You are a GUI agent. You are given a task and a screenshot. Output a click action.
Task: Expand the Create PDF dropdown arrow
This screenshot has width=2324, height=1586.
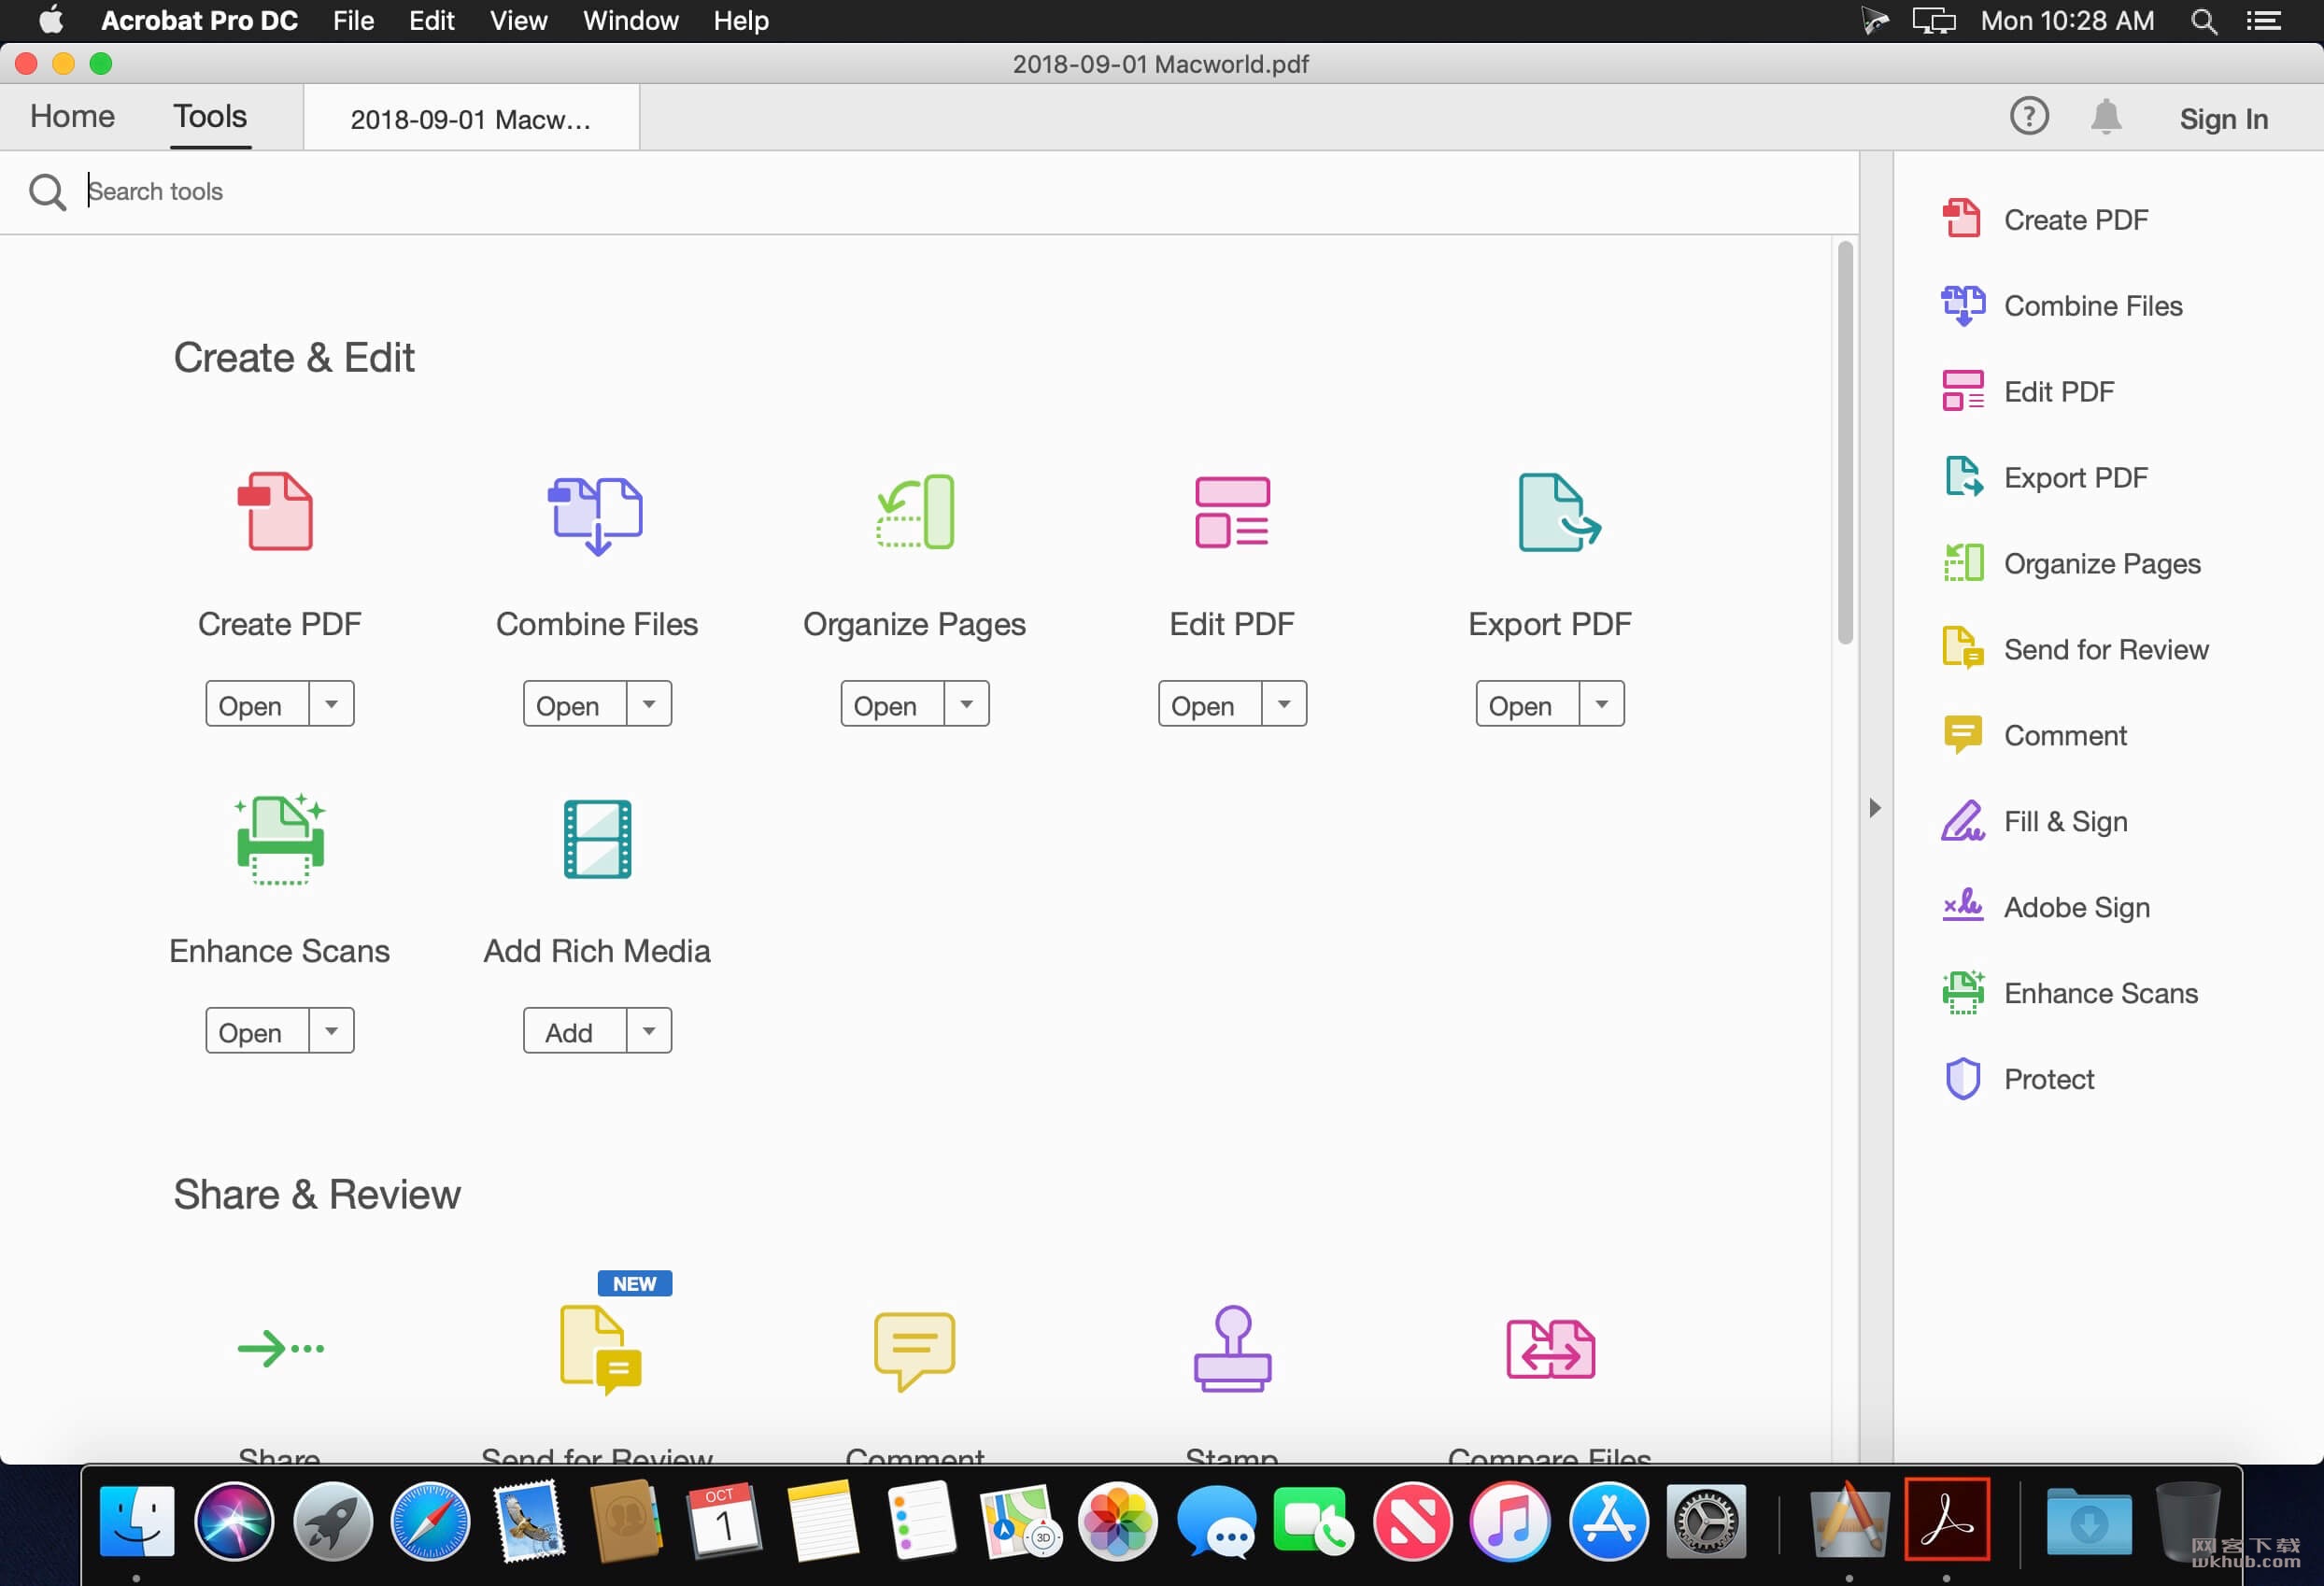click(x=331, y=704)
